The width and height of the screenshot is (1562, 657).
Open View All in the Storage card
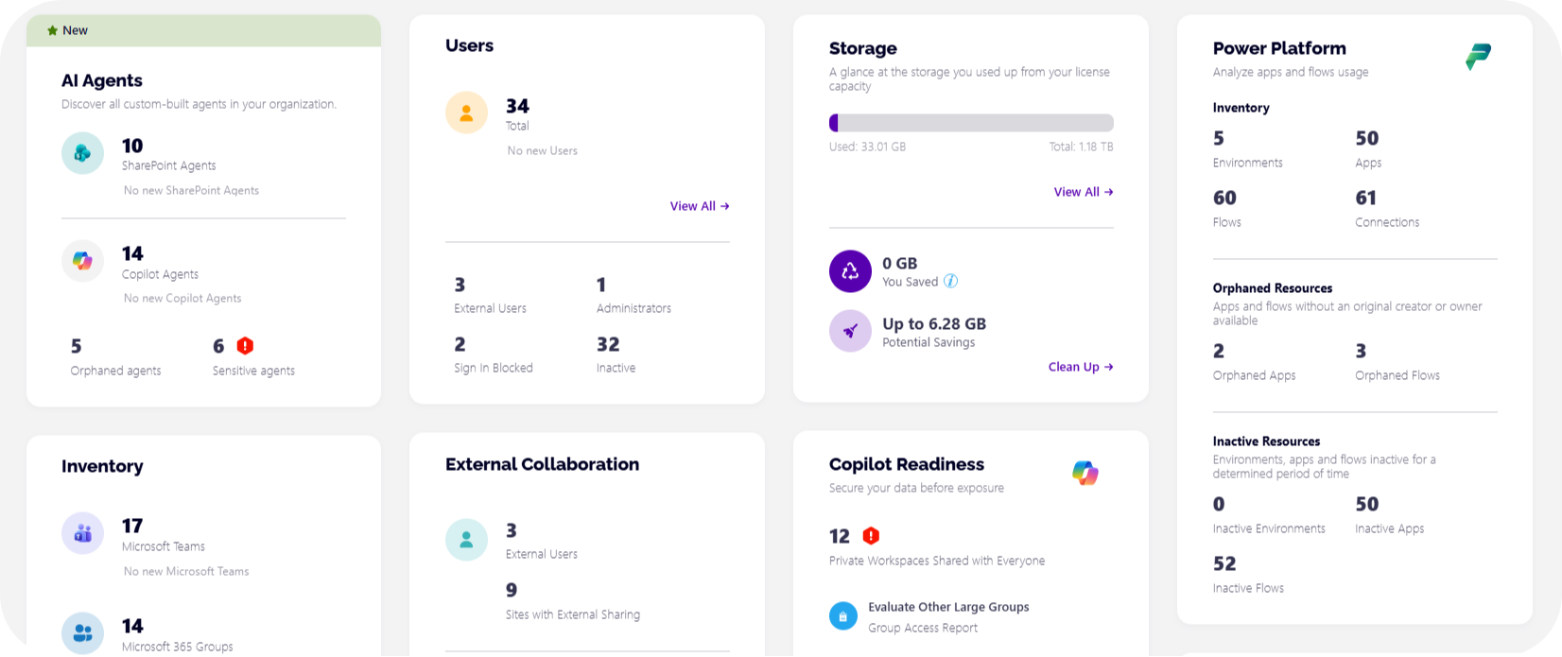point(1083,192)
